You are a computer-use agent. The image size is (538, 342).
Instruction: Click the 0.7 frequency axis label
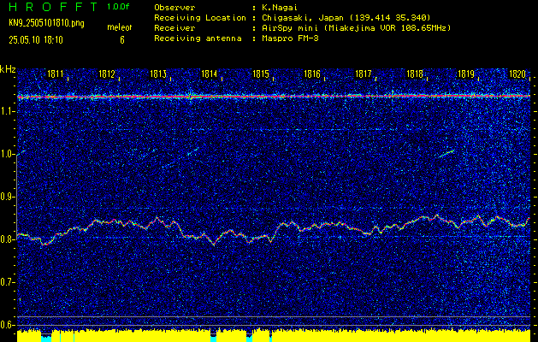8,282
